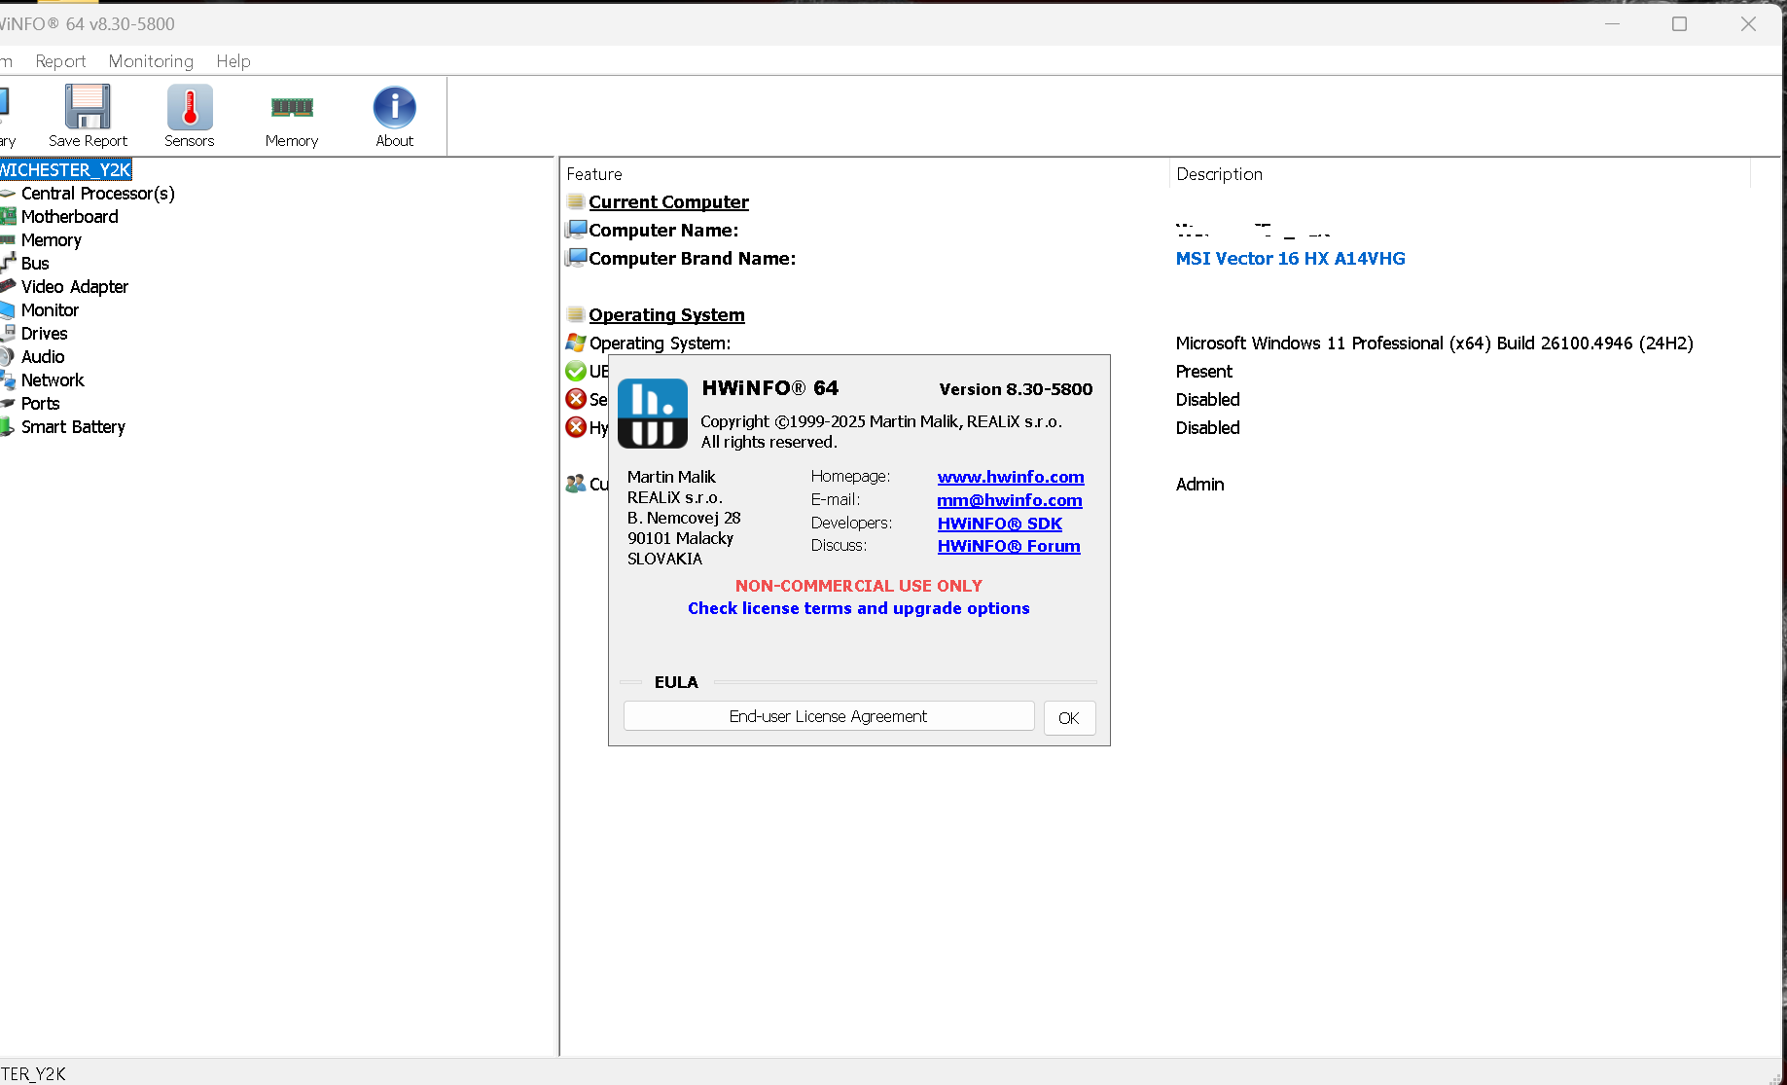Screen dimensions: 1787x1085
Task: Click the Save Report floppy disk icon
Action: (88, 107)
